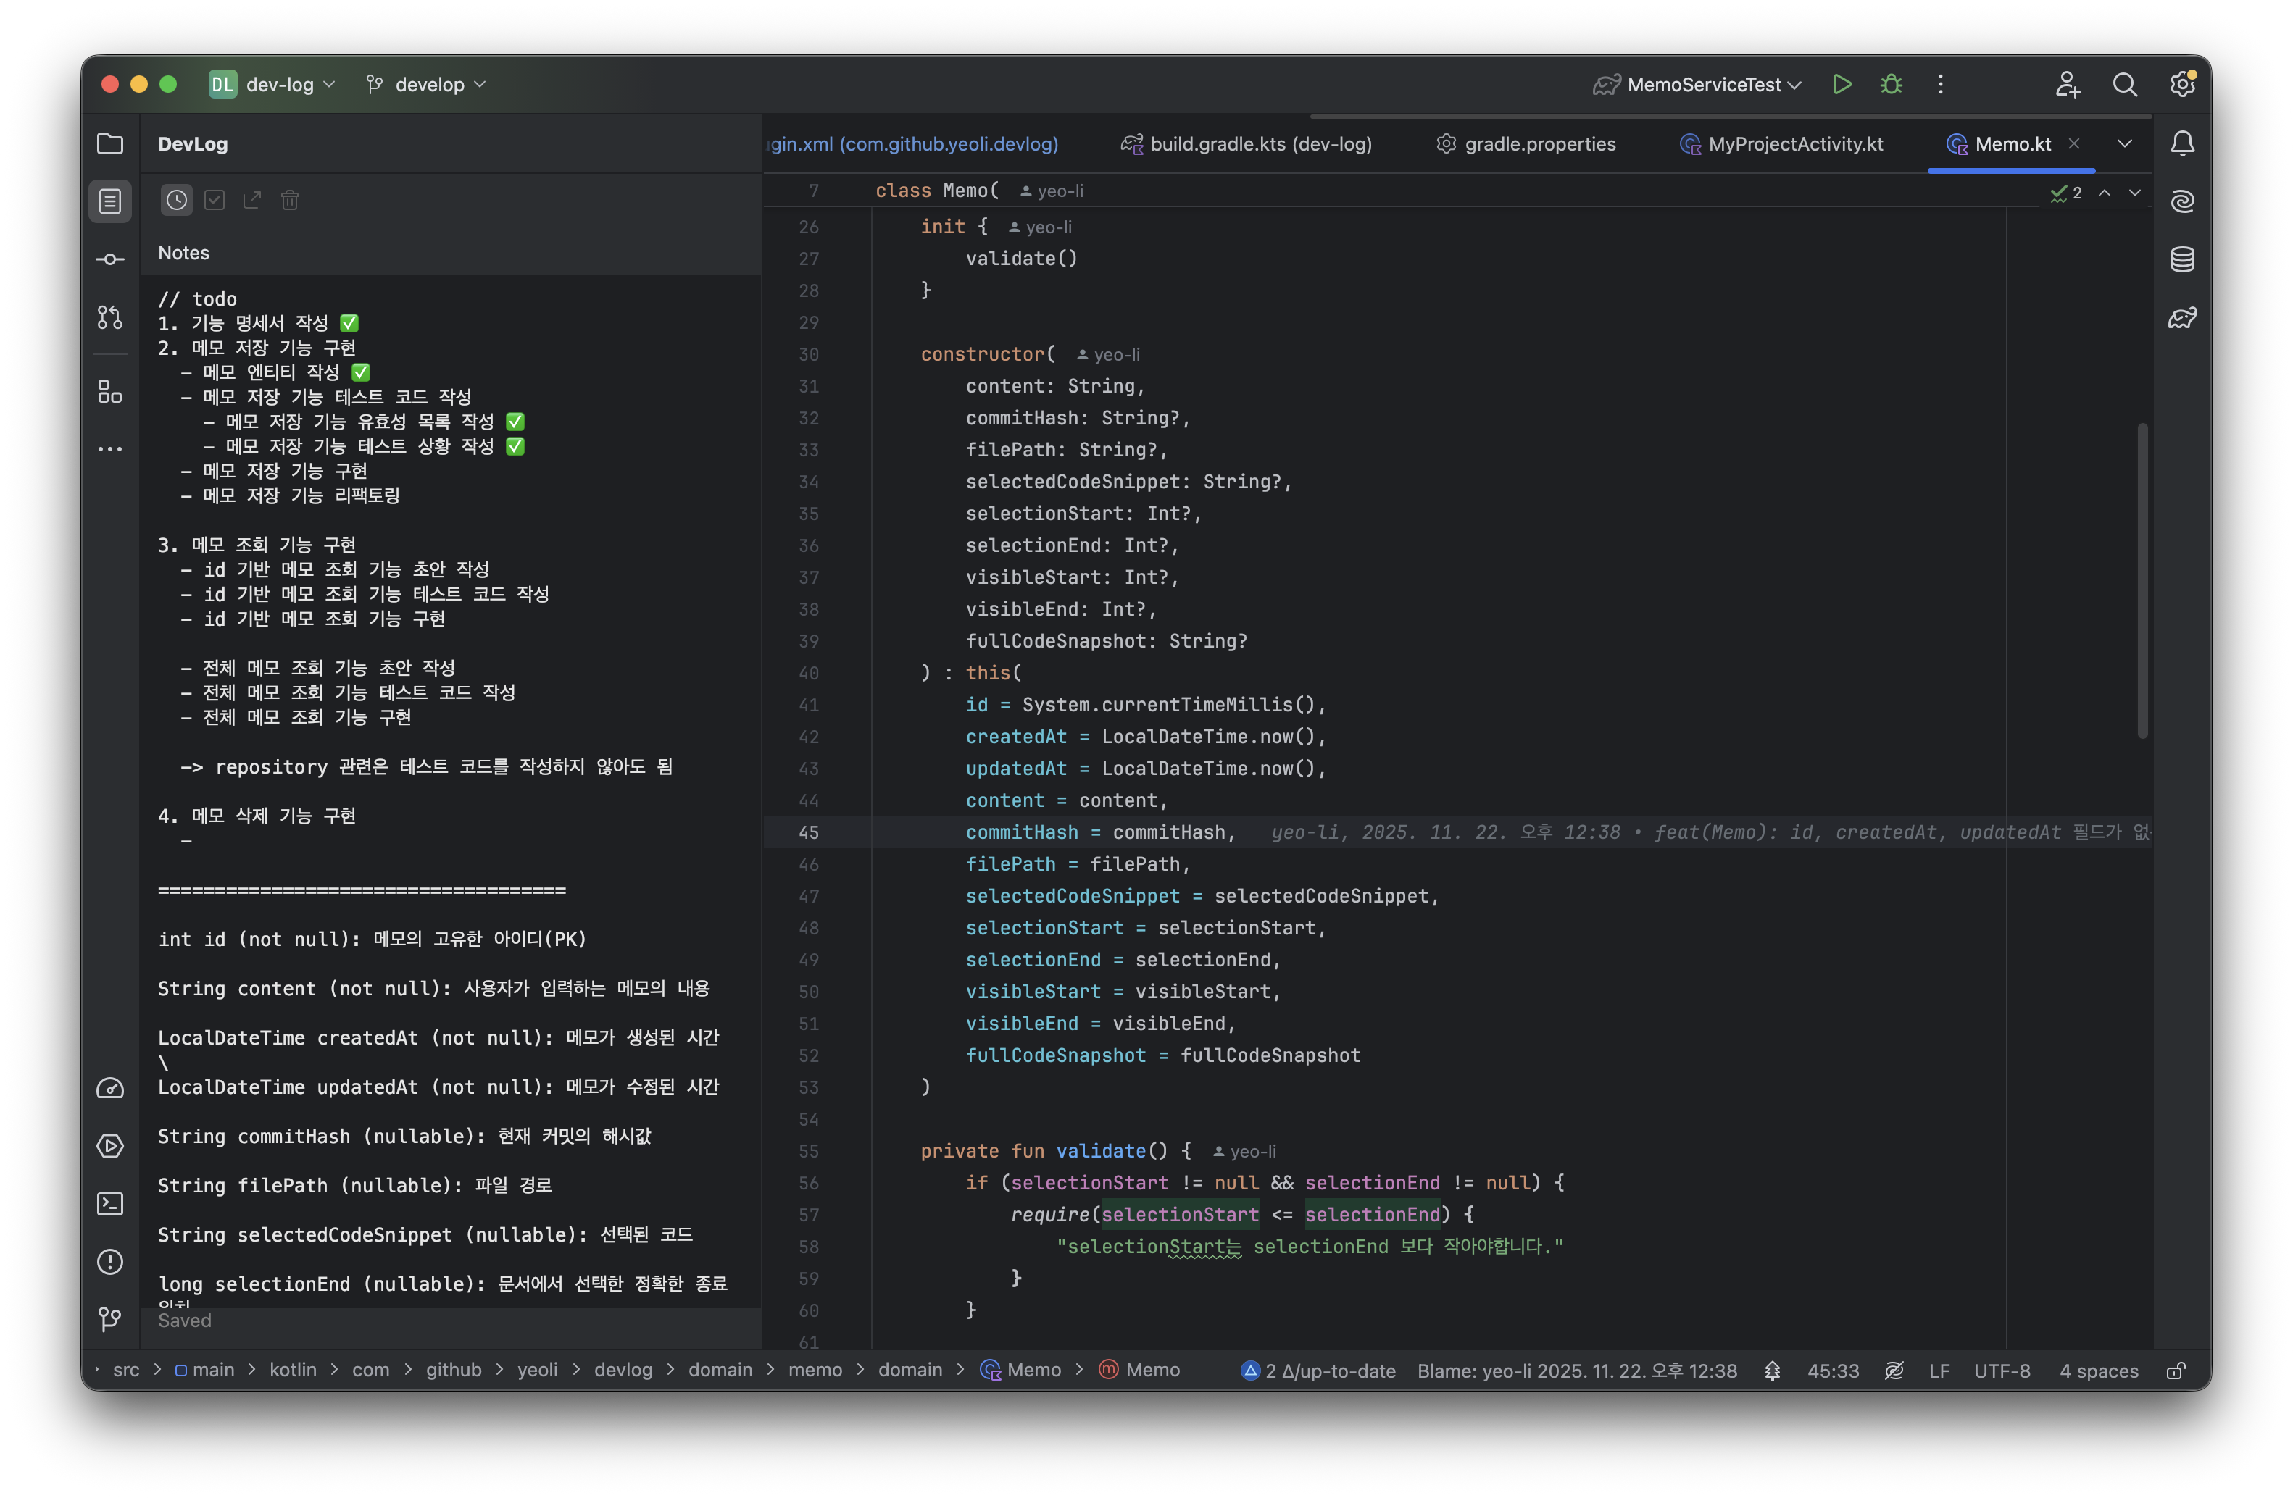Open the Database tool window

coord(2182,259)
